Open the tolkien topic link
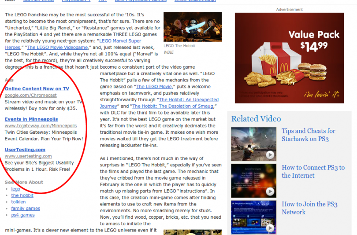This screenshot has height=235, width=357. 19,202
